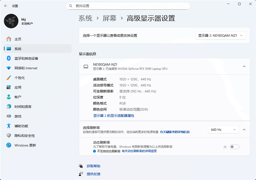Open the 440 Hz refresh rate dropdown
This screenshot has height=180, width=256.
[x=223, y=129]
